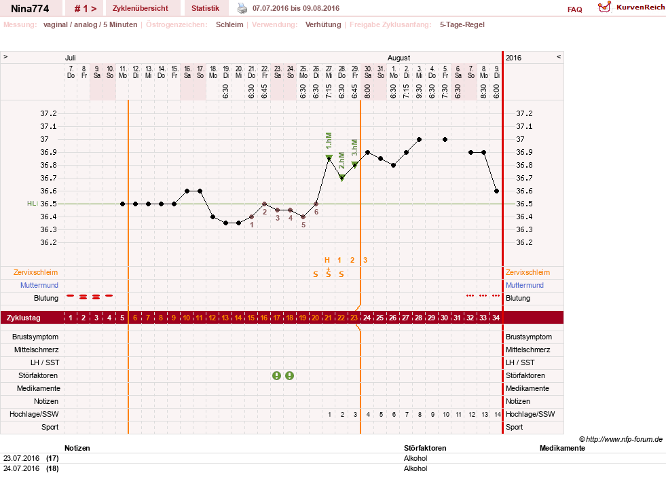The image size is (666, 488).
Task: Click the S+ cervical mucus symbol on day 21
Action: coord(329,273)
